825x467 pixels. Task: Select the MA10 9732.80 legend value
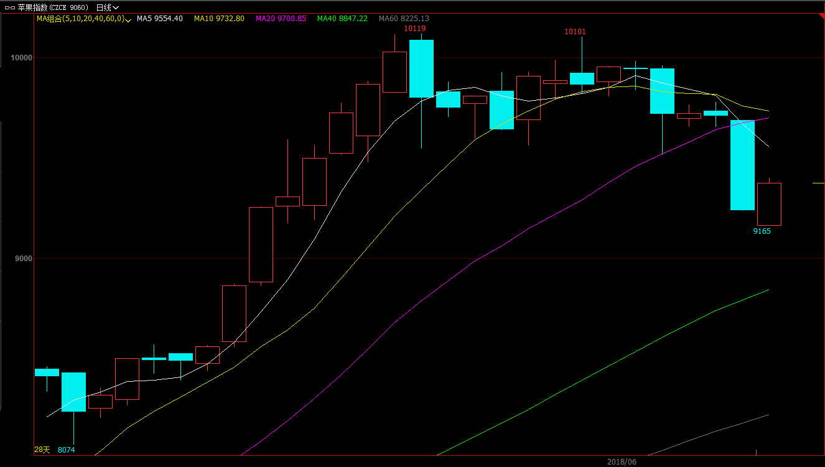click(219, 19)
